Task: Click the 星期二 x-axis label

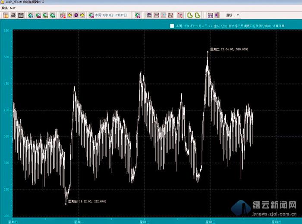Action: (x=145, y=222)
